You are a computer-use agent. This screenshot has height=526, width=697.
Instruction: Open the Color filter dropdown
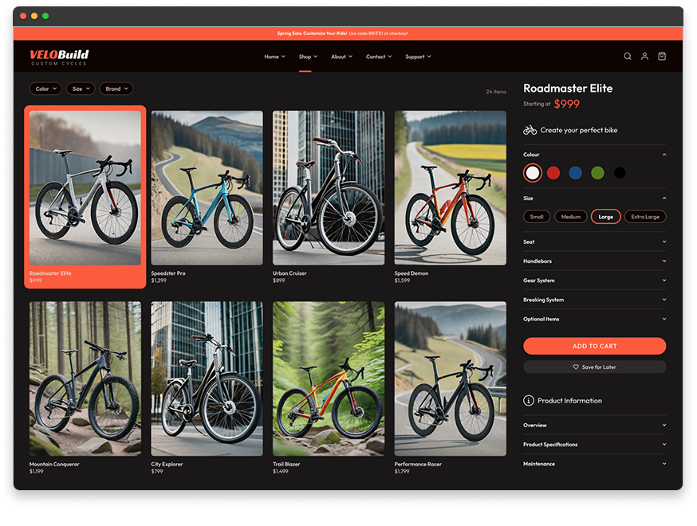click(45, 88)
